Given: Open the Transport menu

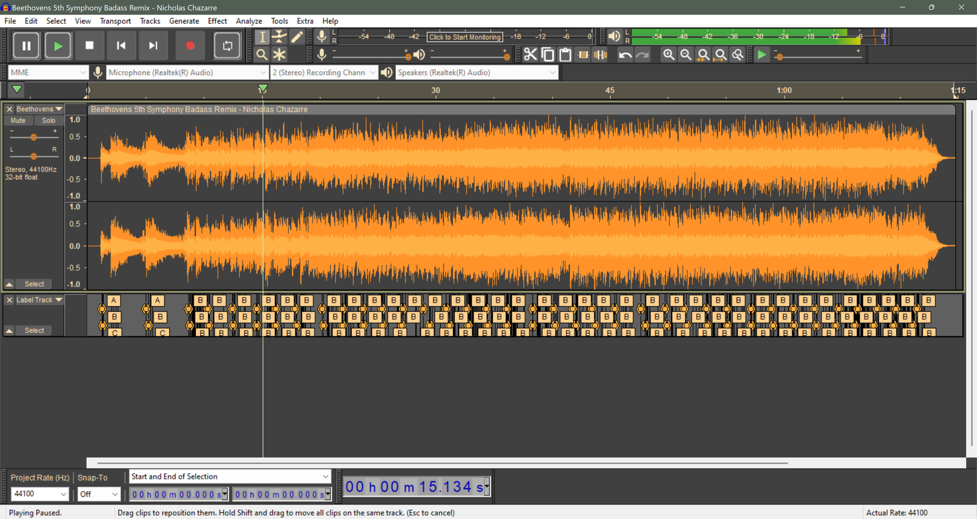Looking at the screenshot, I should coord(115,21).
